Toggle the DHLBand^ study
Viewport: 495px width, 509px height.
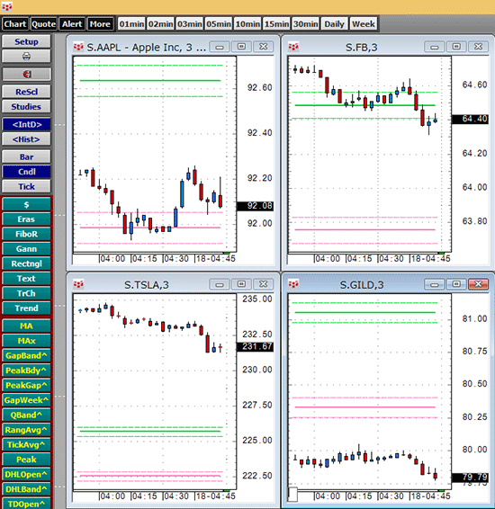tap(26, 489)
